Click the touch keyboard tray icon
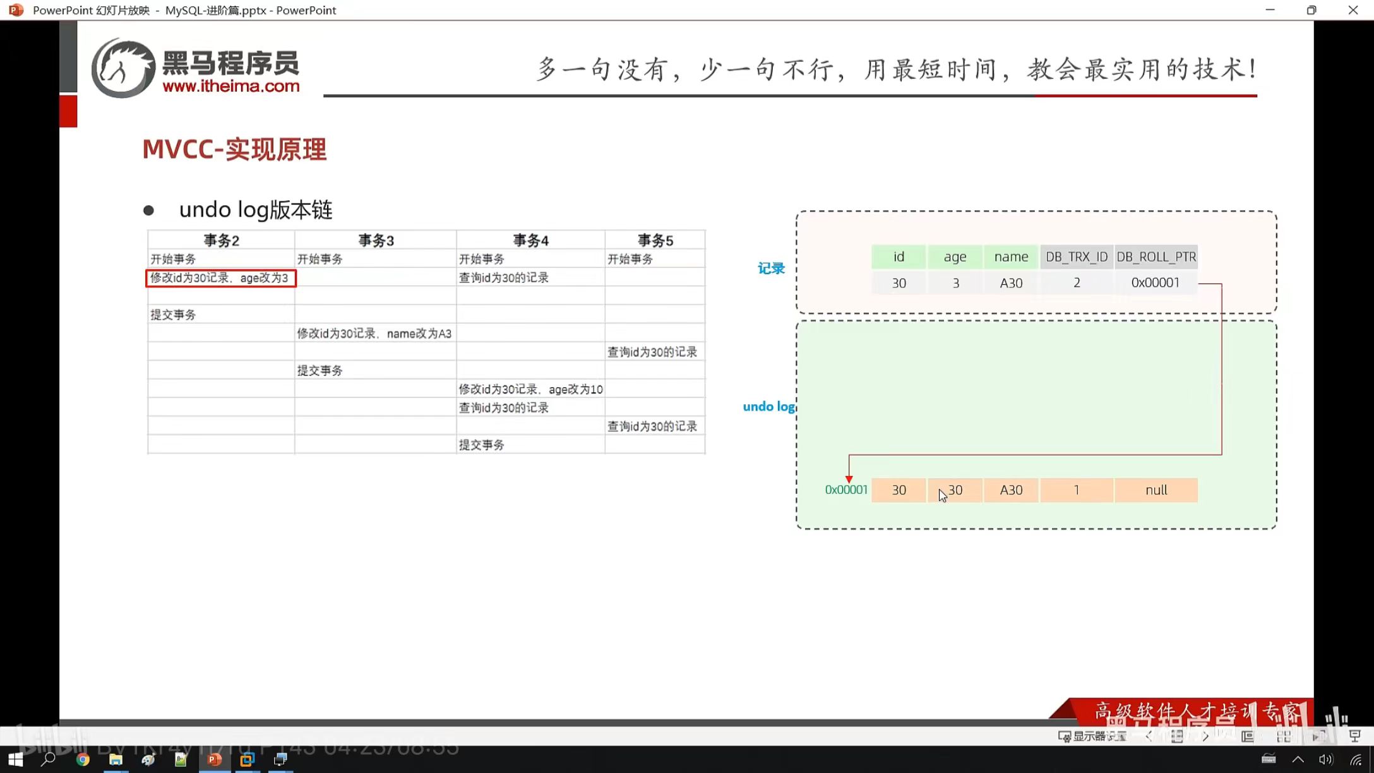This screenshot has width=1374, height=773. 1269,760
